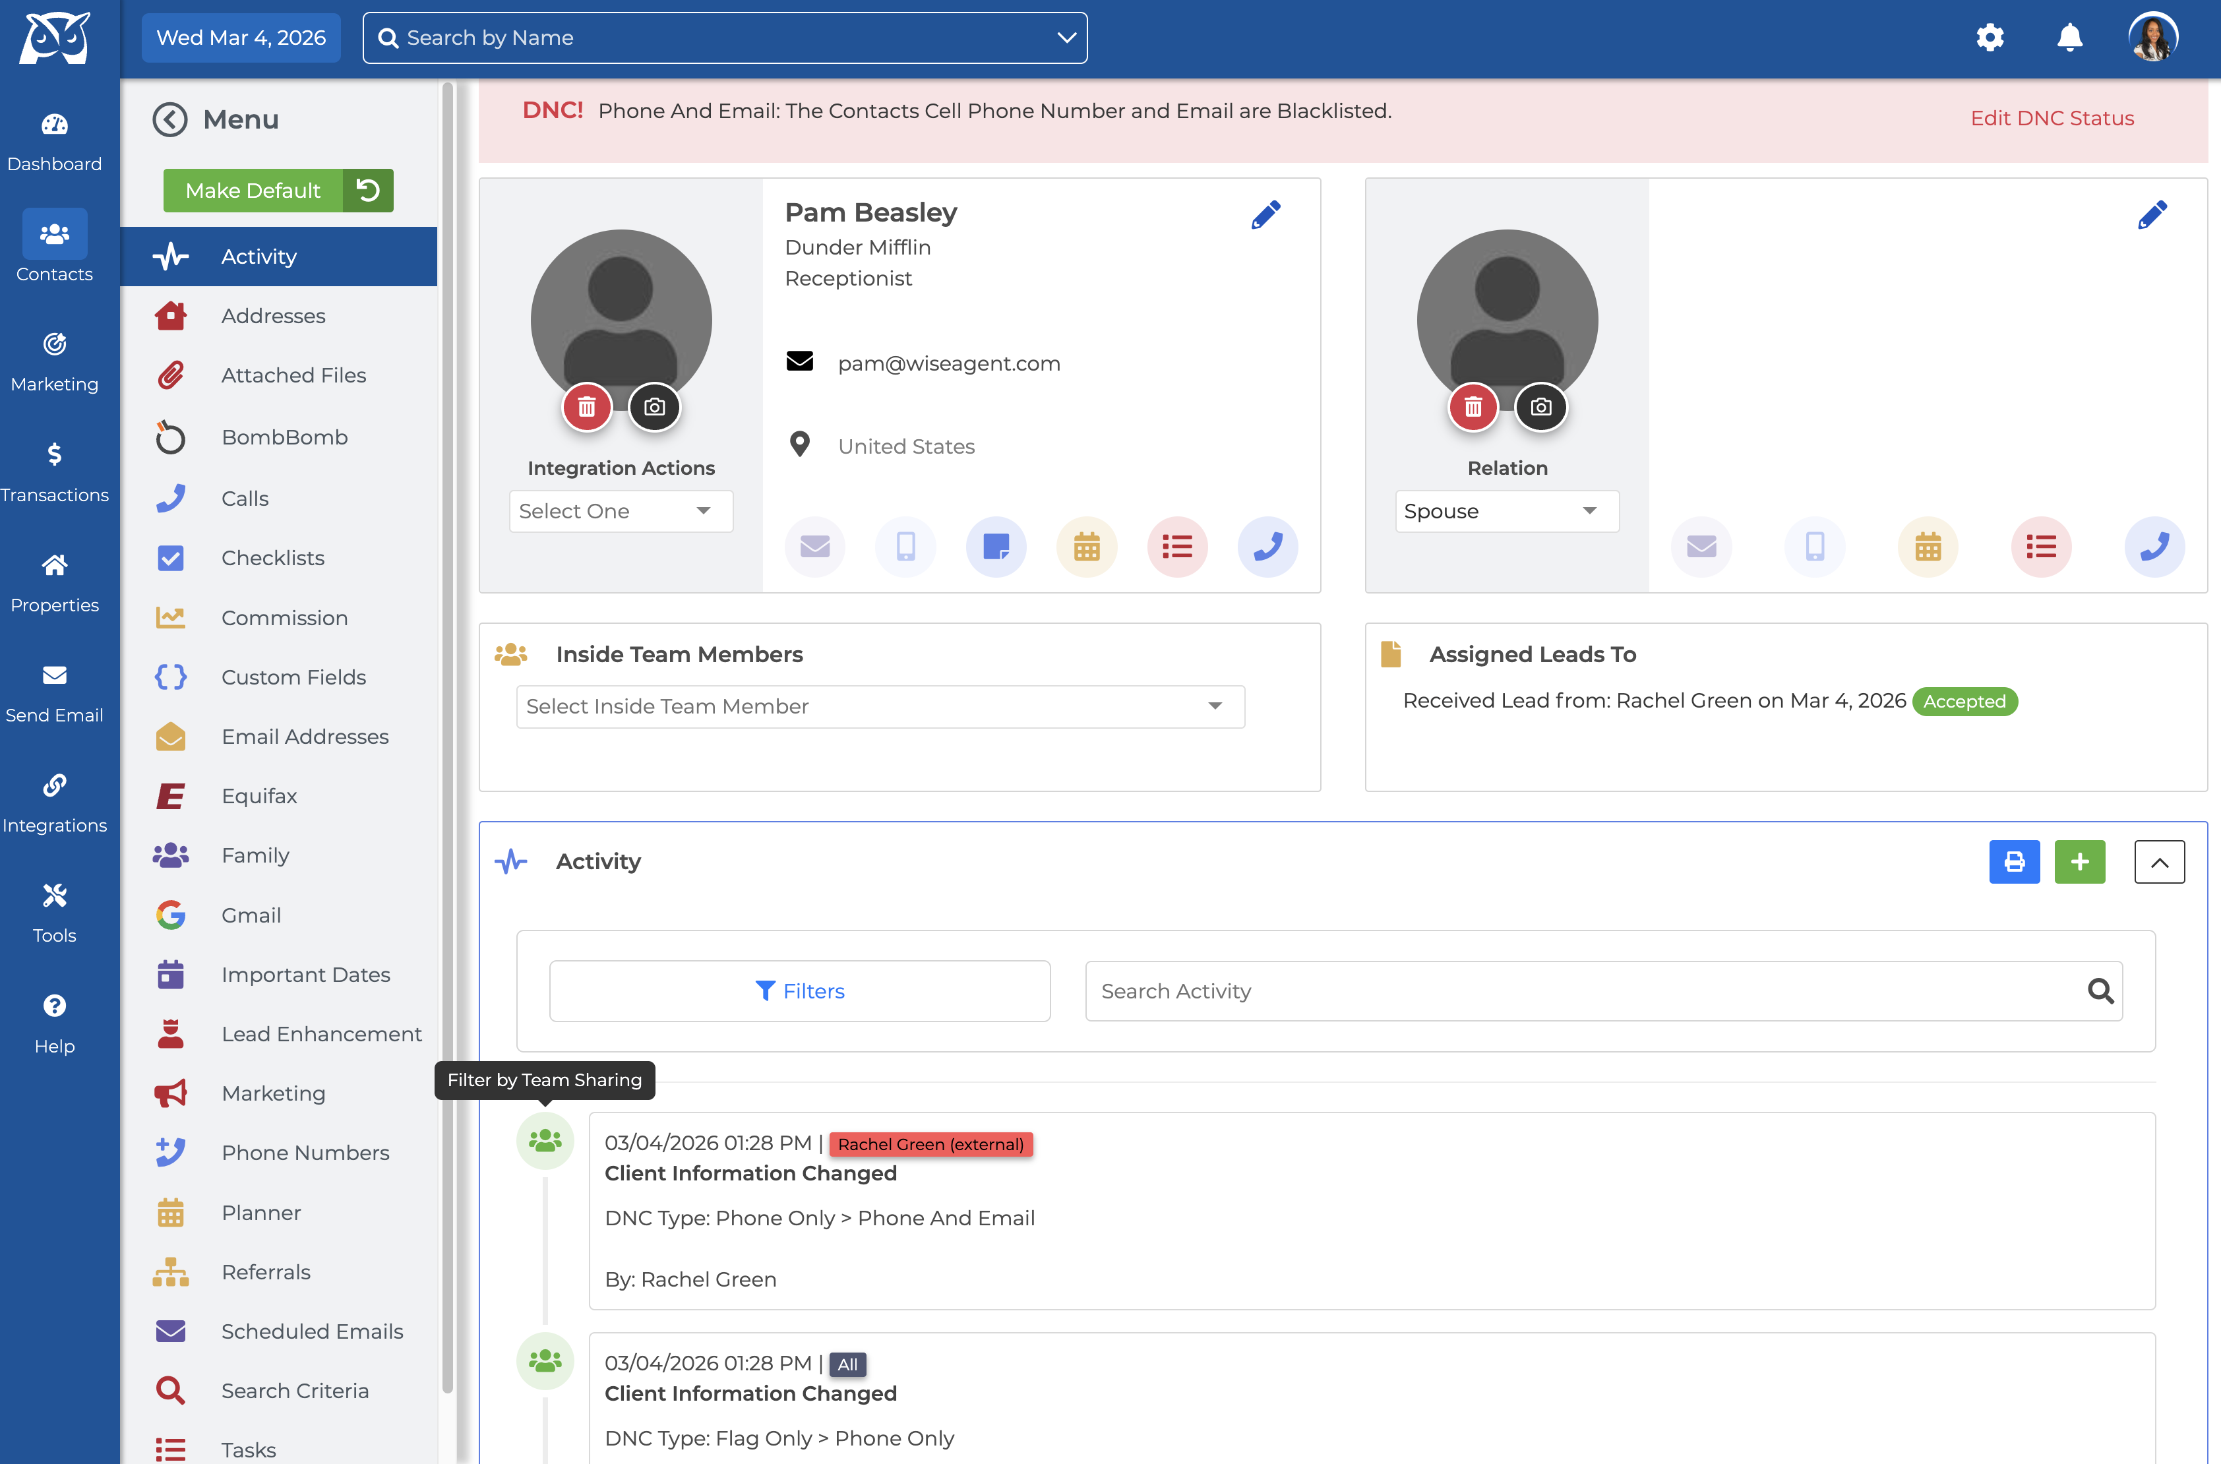Edit the Spouse relation card pencil

tap(2152, 215)
